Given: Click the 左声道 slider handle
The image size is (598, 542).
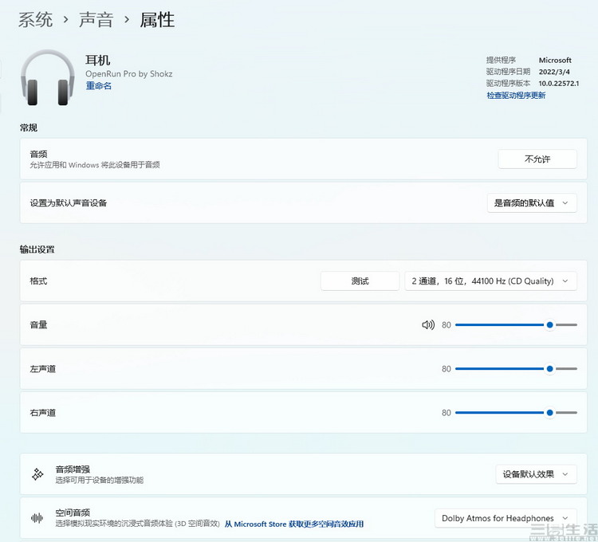Looking at the screenshot, I should [549, 368].
